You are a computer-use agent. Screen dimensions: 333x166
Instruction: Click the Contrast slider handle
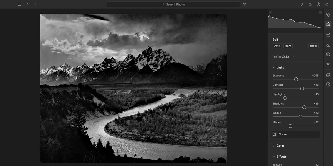click(302, 89)
